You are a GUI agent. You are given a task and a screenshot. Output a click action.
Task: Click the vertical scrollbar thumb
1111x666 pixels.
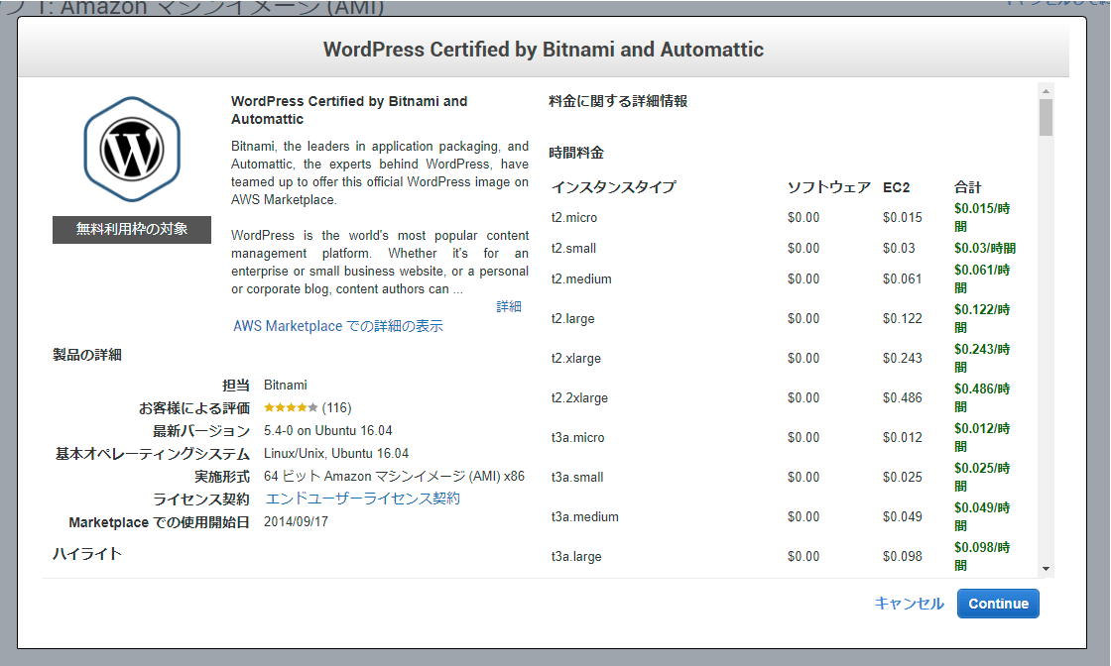click(1046, 117)
